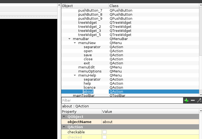Collapse the menuBar tree node
This screenshot has height=139, width=202.
[69, 39]
